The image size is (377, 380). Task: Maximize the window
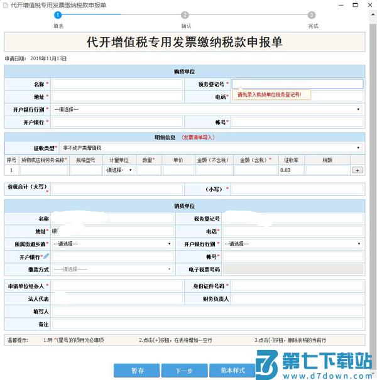tap(355, 5)
